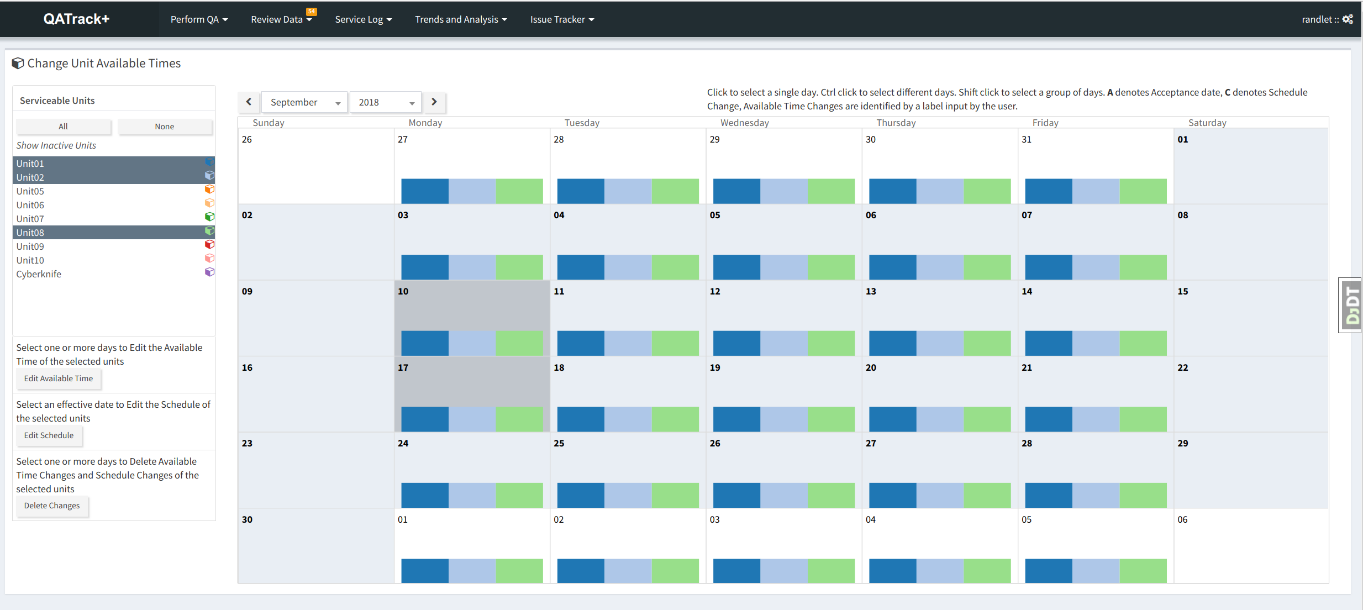
Task: Click the Edit Schedule button
Action: pos(49,435)
